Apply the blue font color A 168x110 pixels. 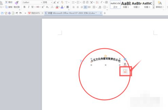(62, 7)
